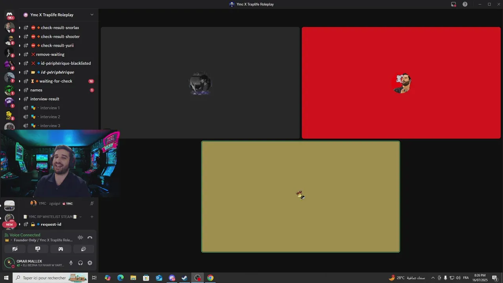Open User Settings gear icon
This screenshot has height=283, width=503.
(x=90, y=263)
